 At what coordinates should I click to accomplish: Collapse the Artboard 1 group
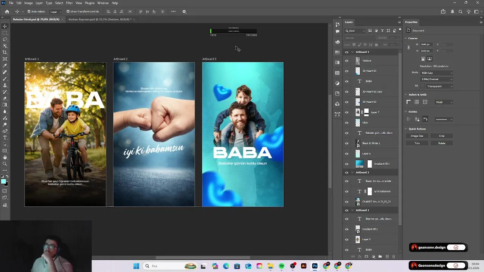pos(352,210)
